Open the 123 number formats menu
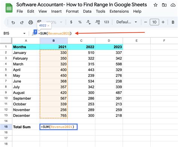The width and height of the screenshot is (178, 147). click(x=106, y=22)
